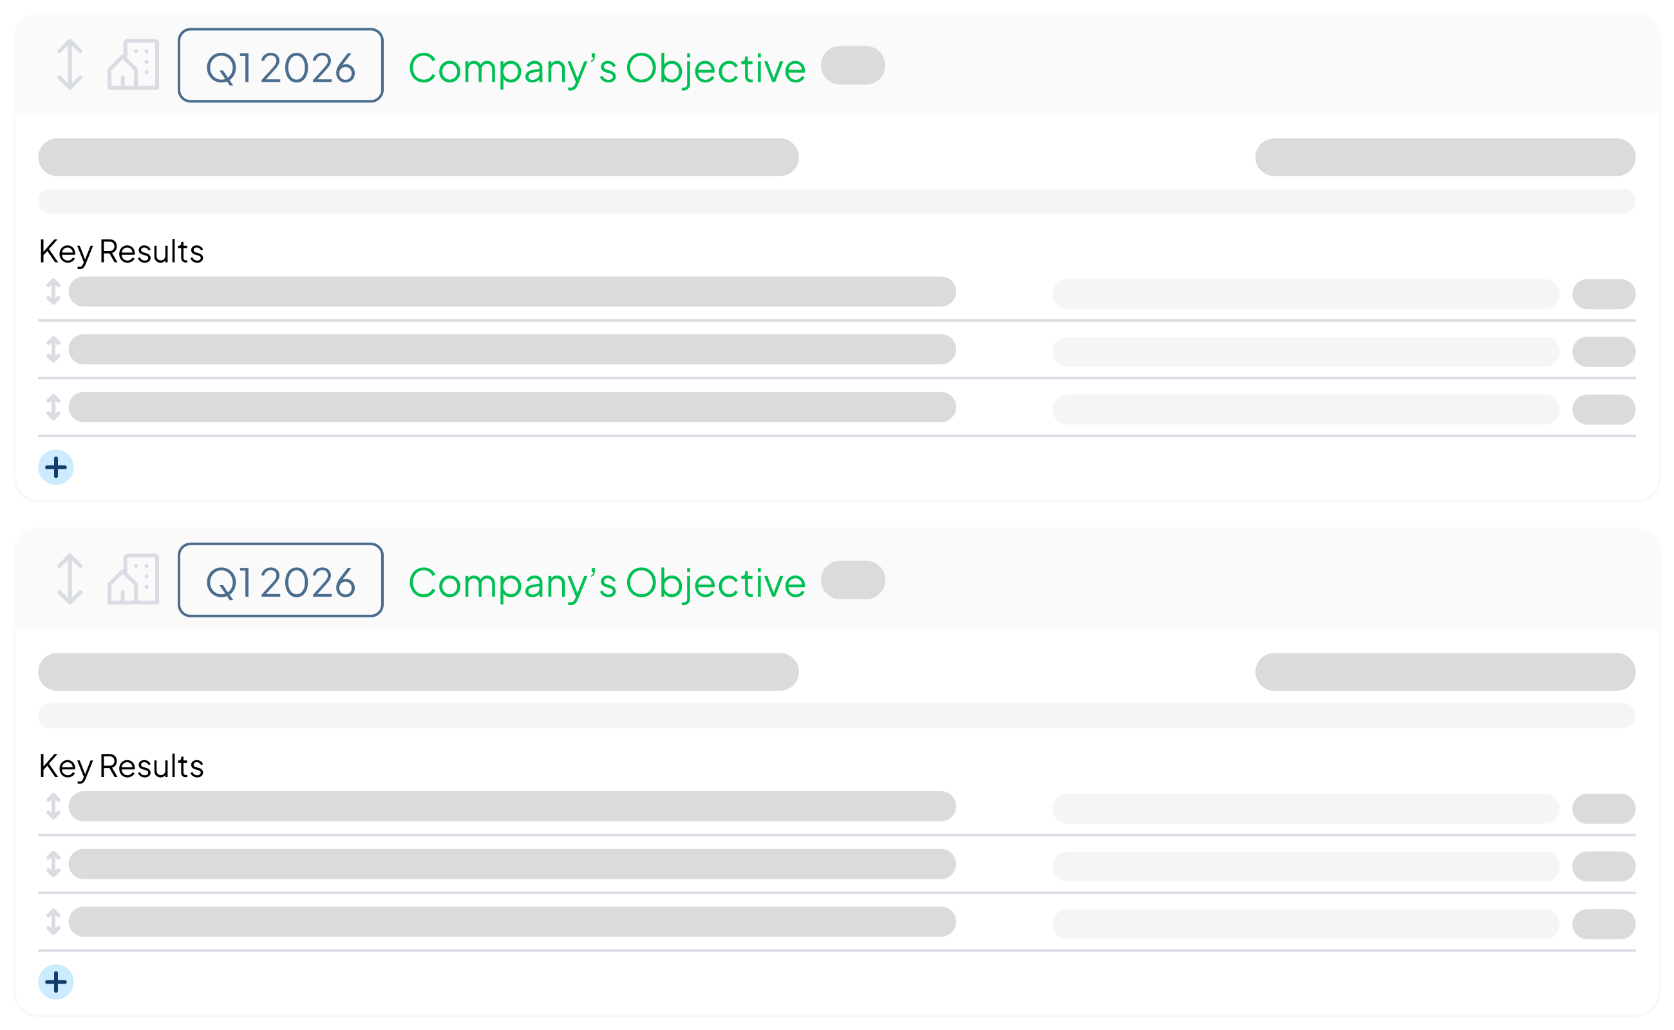Select the third key result title in the top card
The width and height of the screenshot is (1674, 1030).
coord(512,407)
